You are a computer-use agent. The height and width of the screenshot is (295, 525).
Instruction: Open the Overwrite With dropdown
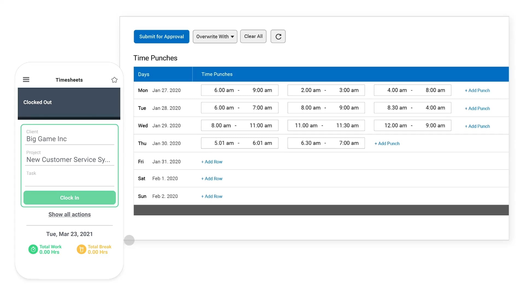[215, 36]
